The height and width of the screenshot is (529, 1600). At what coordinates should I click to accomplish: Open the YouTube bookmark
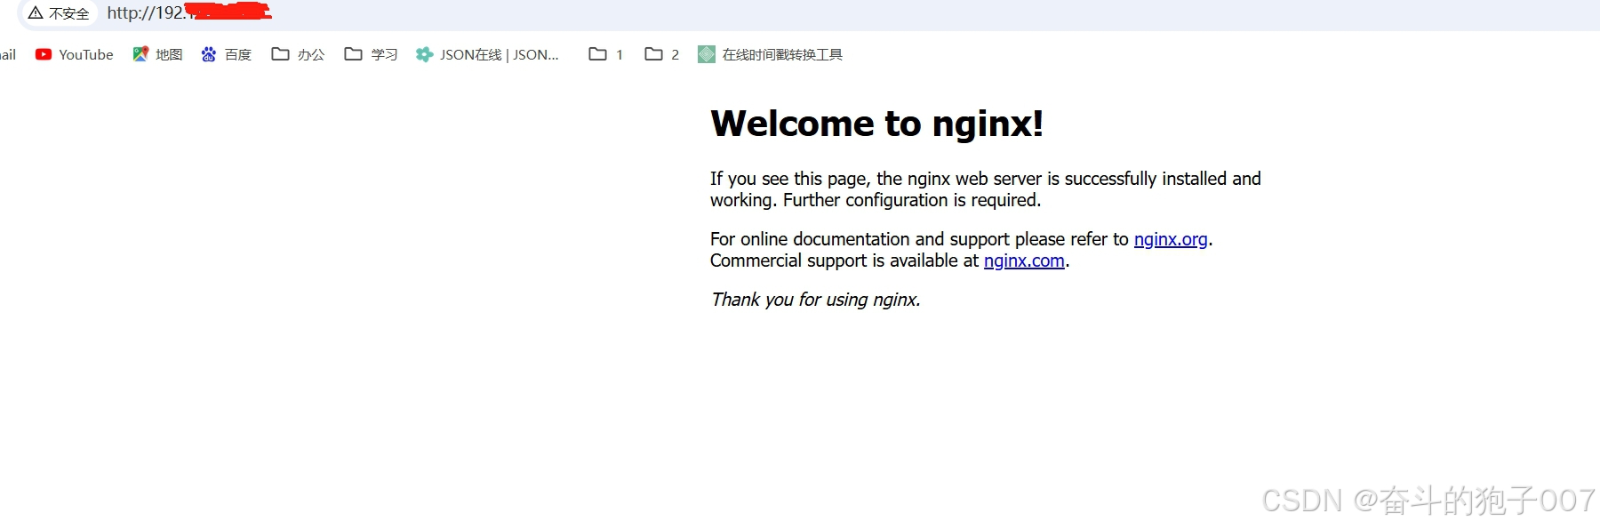pos(75,54)
